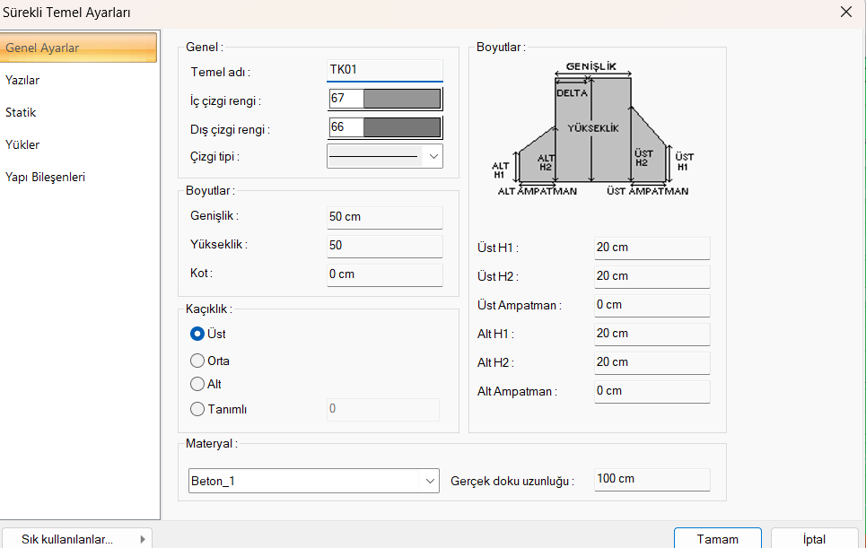Select the Üst radio button
Image resolution: width=866 pixels, height=548 pixels.
point(197,334)
